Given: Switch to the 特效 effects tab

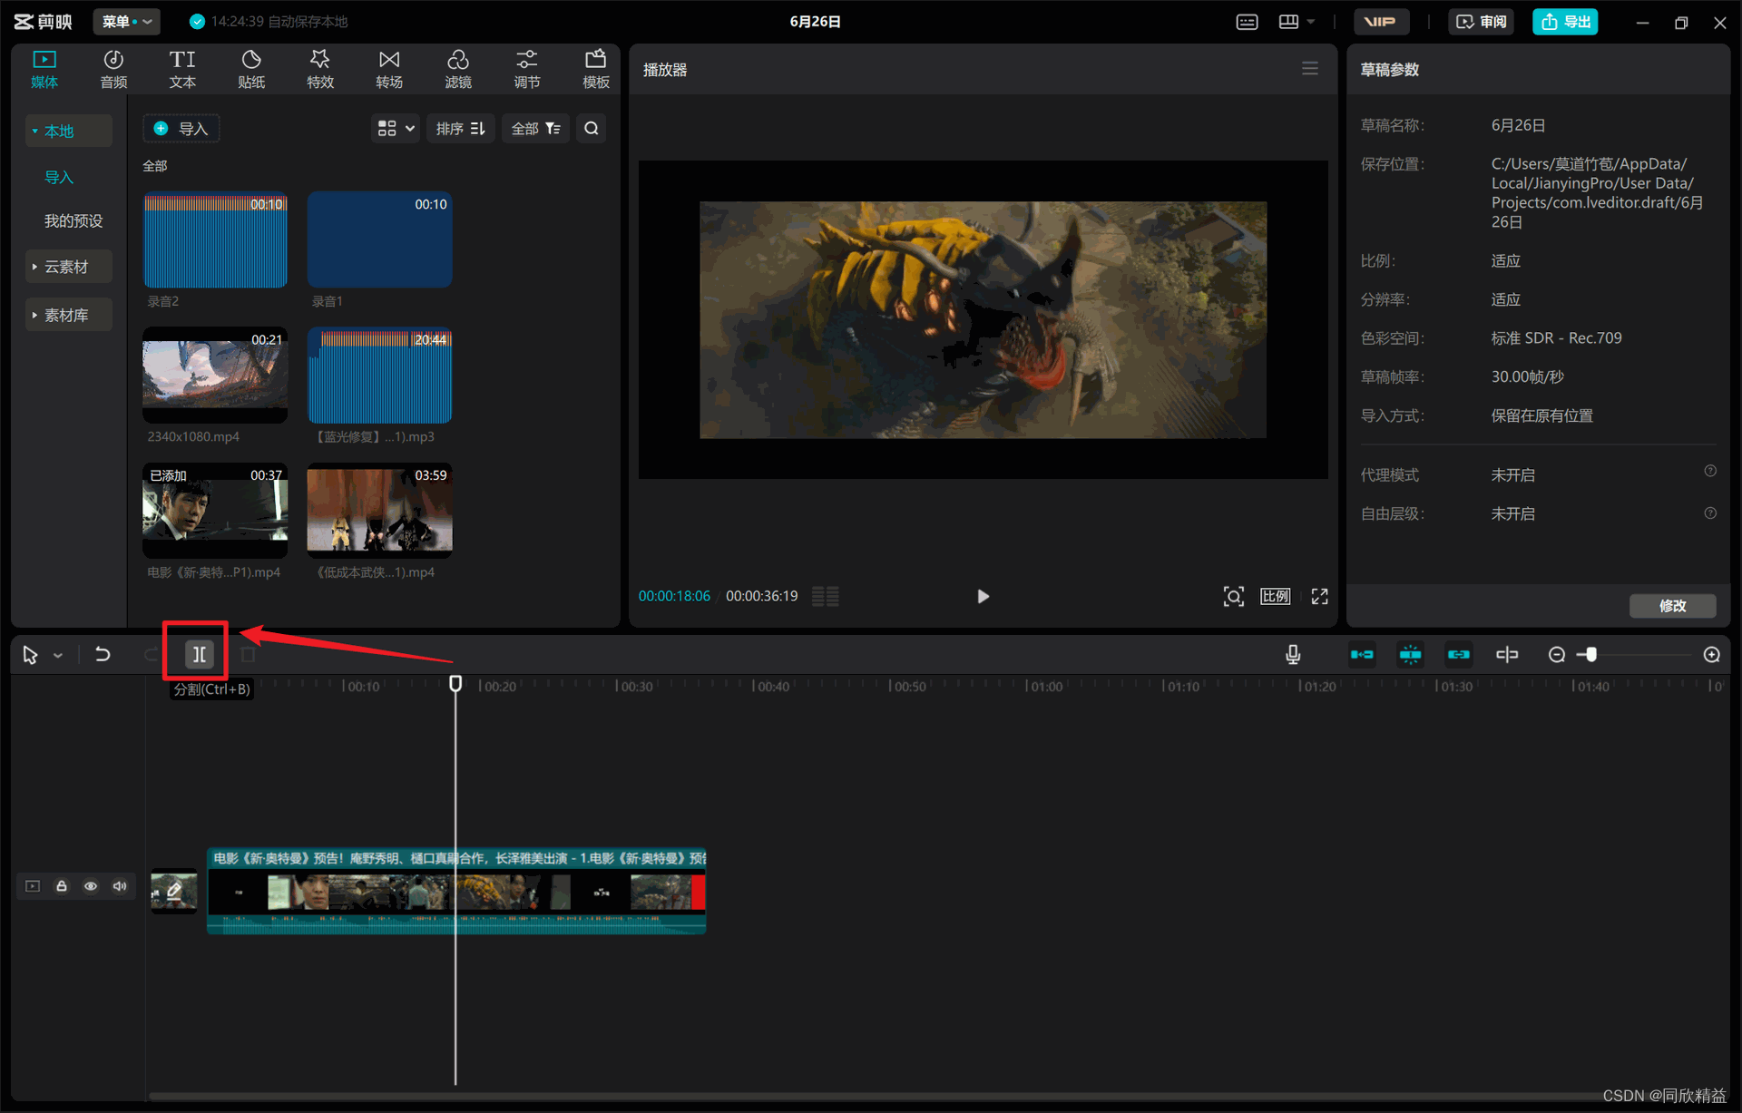Looking at the screenshot, I should point(319,69).
